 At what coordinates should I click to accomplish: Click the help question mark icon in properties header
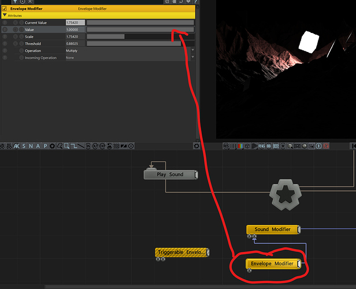195,2
